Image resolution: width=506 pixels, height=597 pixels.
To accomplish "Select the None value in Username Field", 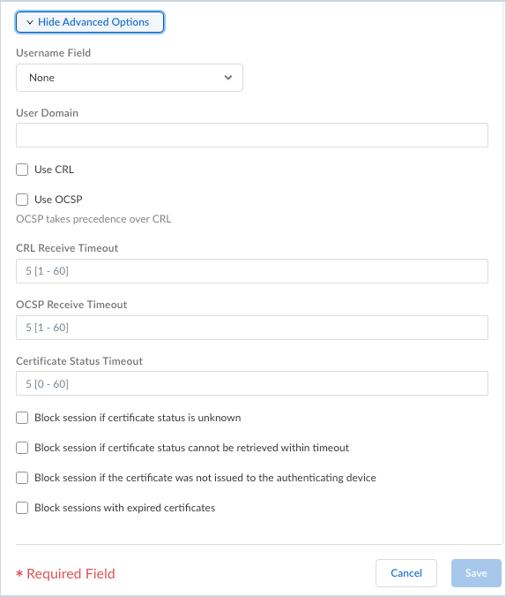I will pyautogui.click(x=41, y=78).
